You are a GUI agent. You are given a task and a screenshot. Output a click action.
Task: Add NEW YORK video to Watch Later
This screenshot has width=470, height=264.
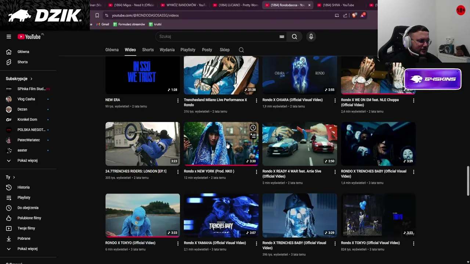click(253, 128)
